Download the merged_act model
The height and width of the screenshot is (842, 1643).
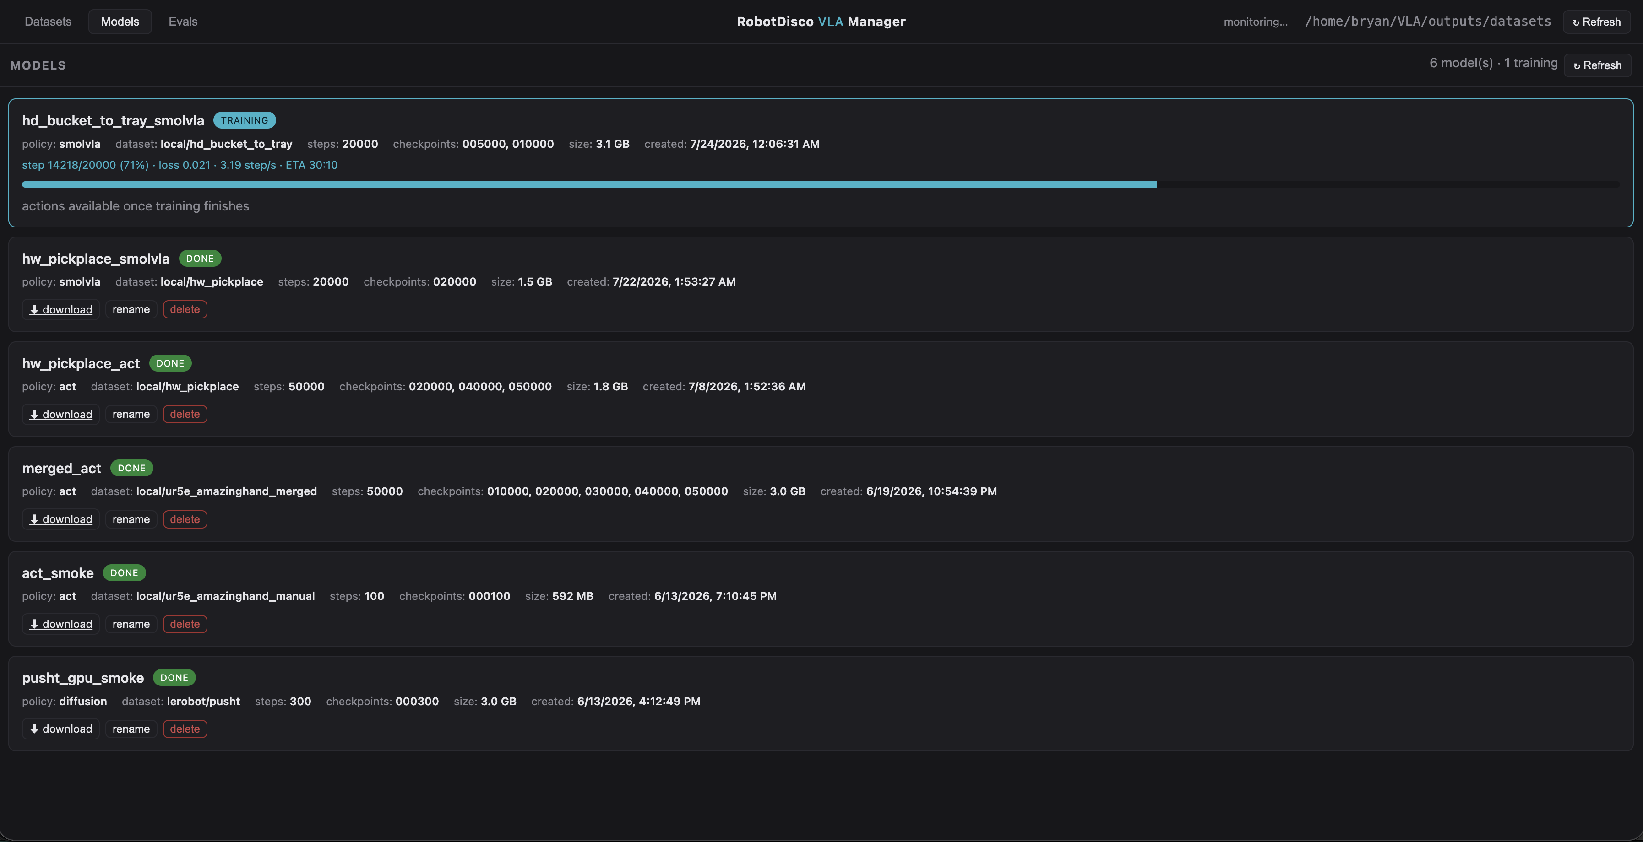60,519
